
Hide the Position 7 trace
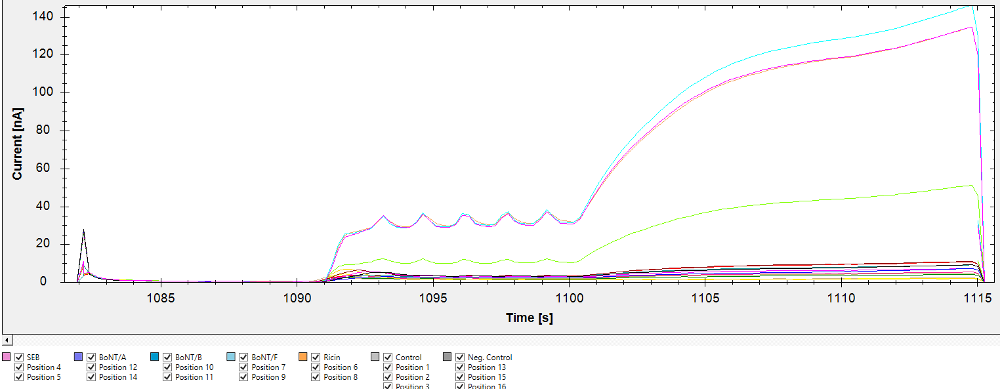point(243,367)
